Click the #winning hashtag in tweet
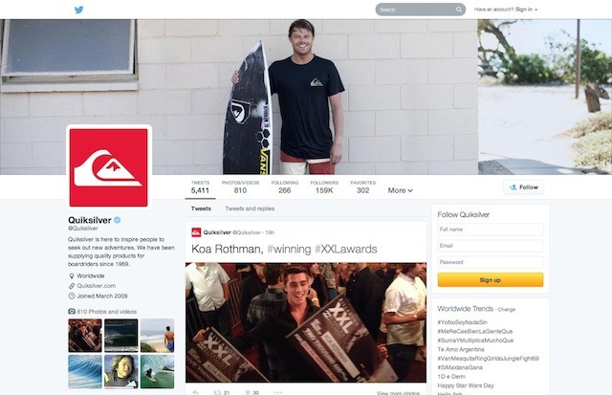 [289, 249]
